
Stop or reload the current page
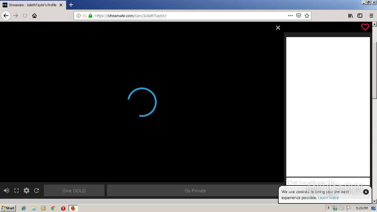[25, 16]
